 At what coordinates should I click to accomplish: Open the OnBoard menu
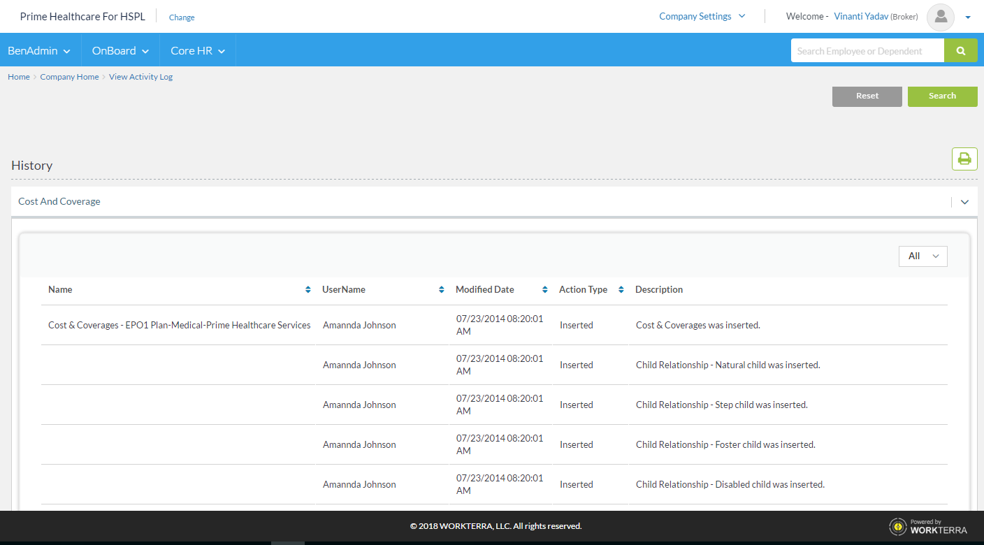120,51
